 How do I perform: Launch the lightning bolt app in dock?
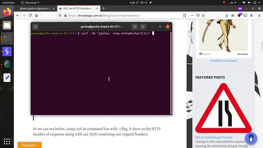click(x=7, y=51)
